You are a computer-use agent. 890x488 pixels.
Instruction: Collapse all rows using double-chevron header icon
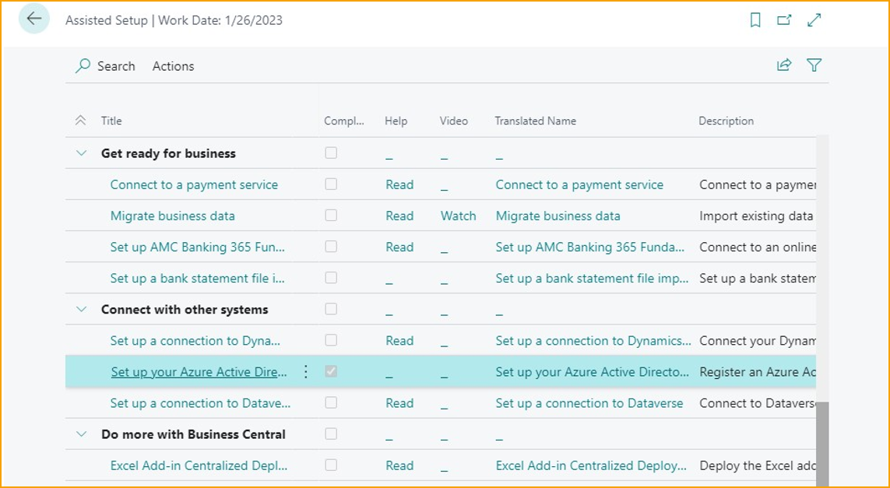[x=80, y=121]
